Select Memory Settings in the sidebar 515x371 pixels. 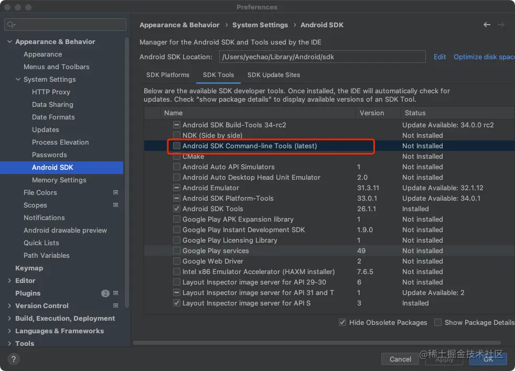point(59,180)
